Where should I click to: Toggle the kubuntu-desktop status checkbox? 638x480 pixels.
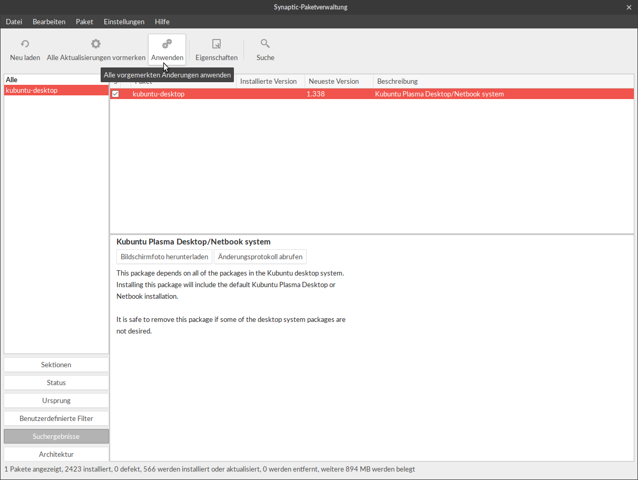115,94
